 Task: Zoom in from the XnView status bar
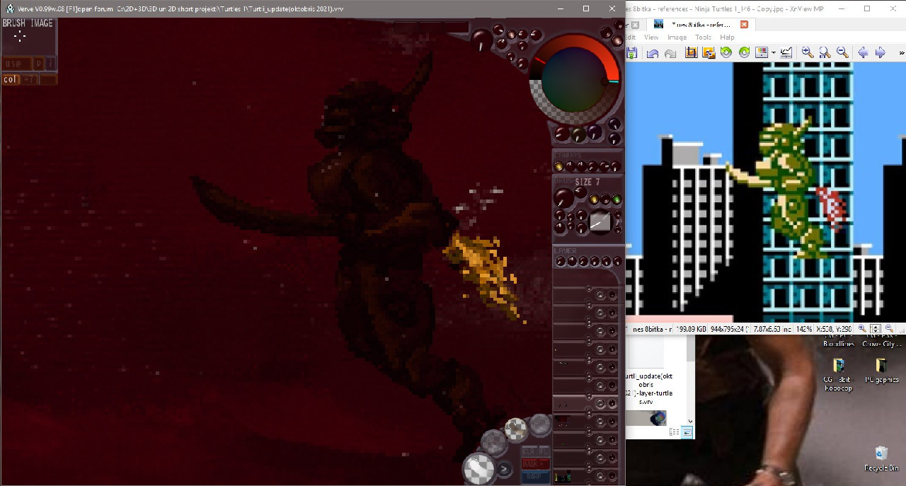(862, 329)
